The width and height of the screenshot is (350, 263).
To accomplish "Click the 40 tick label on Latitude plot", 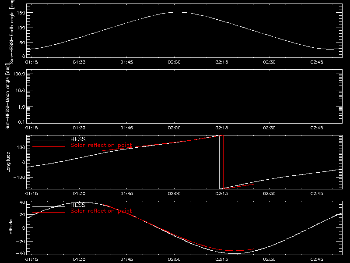I will (x=22, y=203).
